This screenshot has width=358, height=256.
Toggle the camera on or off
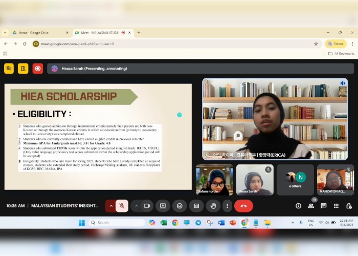(x=147, y=206)
